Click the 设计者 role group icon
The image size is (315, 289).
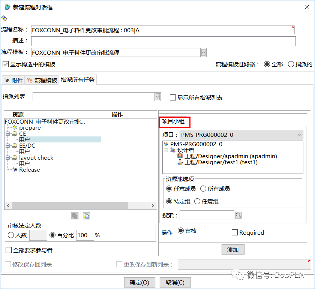[173, 150]
